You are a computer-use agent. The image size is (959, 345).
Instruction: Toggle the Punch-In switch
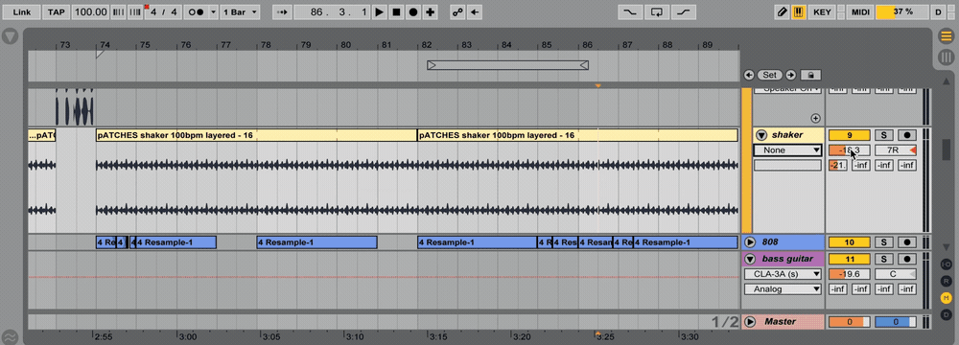pos(631,11)
